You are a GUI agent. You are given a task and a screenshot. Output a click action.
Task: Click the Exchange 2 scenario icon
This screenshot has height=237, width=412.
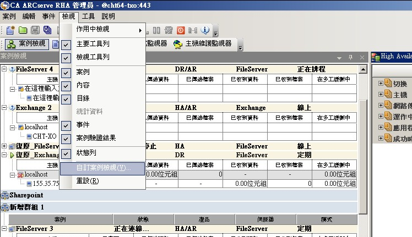point(12,108)
